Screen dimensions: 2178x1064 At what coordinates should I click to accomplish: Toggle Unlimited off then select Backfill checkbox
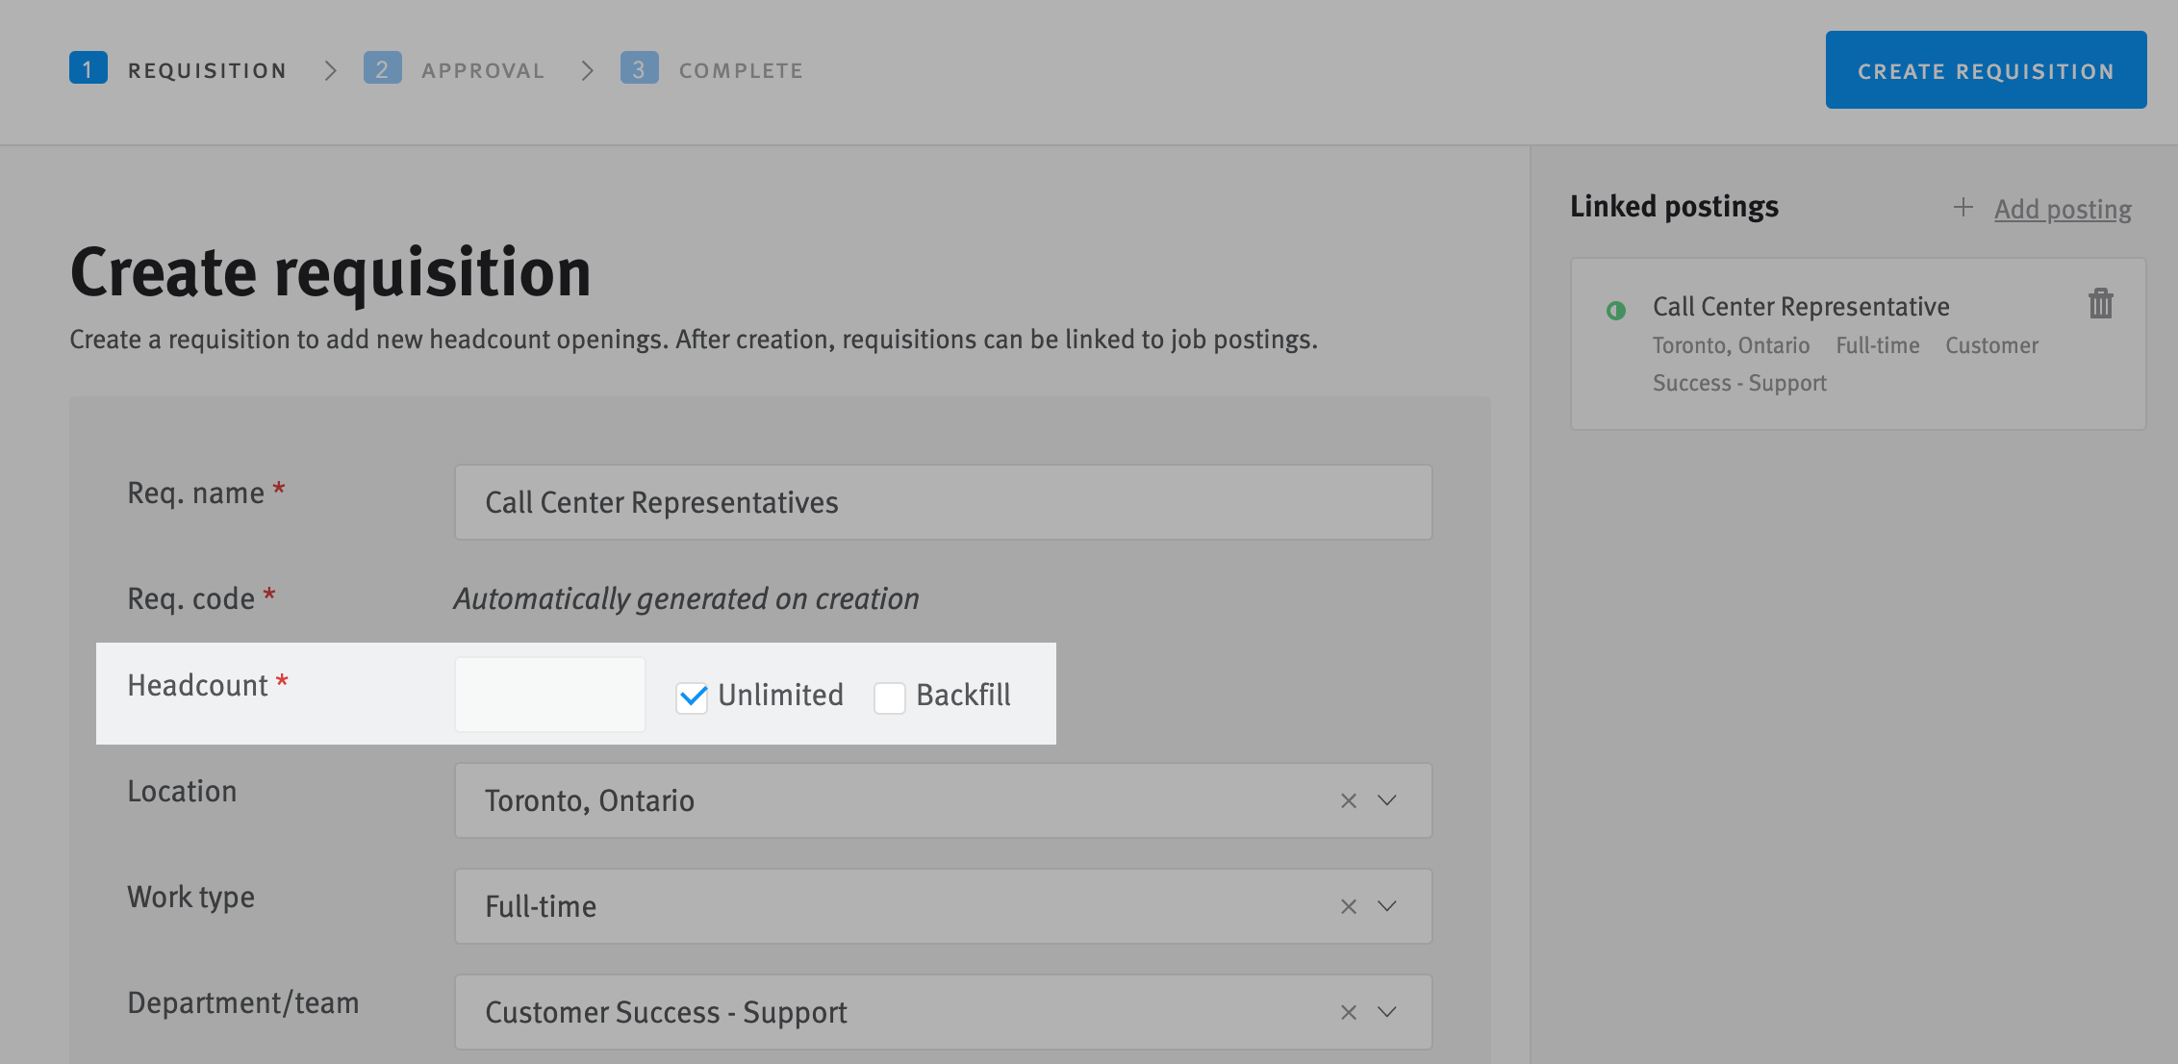point(889,697)
